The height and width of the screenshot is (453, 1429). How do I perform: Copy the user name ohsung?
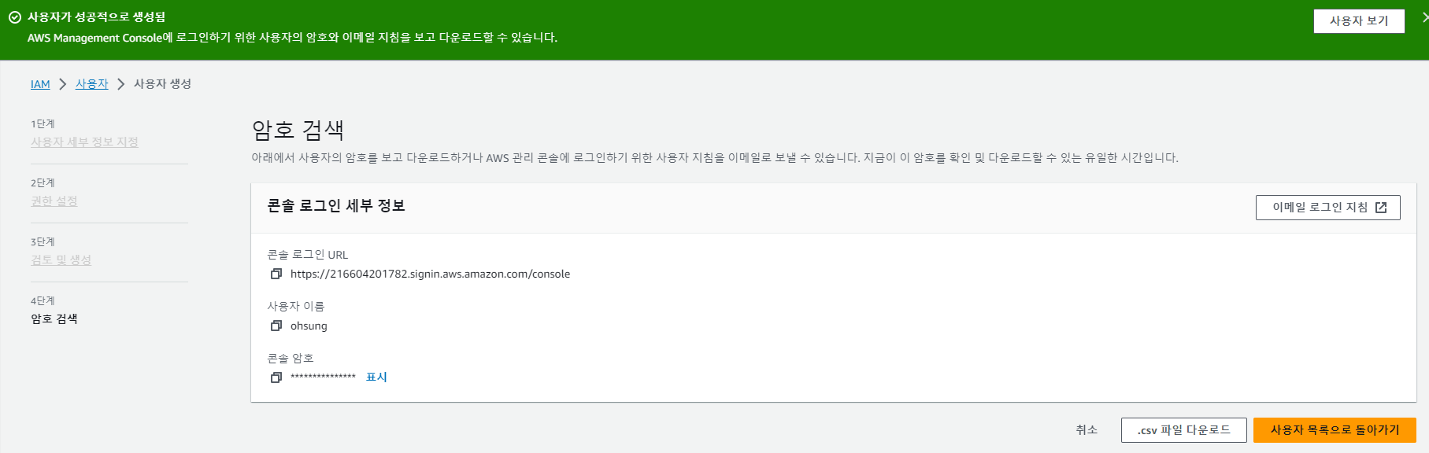pos(276,326)
